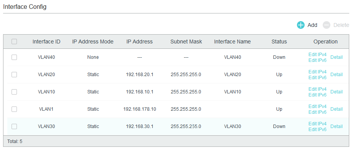Click the VLAN1 subnet mask 255.255.255.0

[x=186, y=109]
